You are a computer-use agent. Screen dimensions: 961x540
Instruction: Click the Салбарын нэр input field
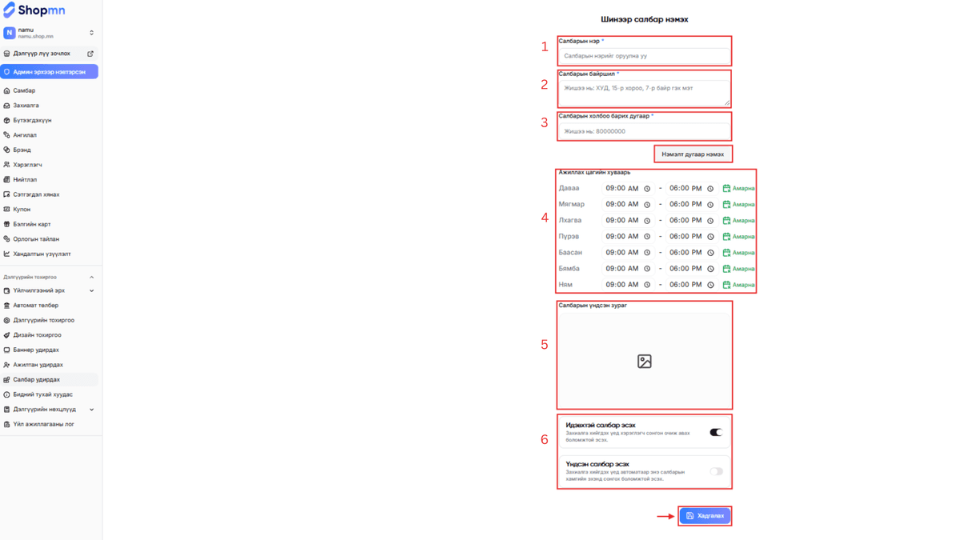[x=644, y=56]
